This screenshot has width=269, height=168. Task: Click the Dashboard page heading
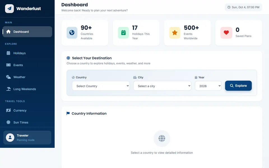(x=75, y=5)
